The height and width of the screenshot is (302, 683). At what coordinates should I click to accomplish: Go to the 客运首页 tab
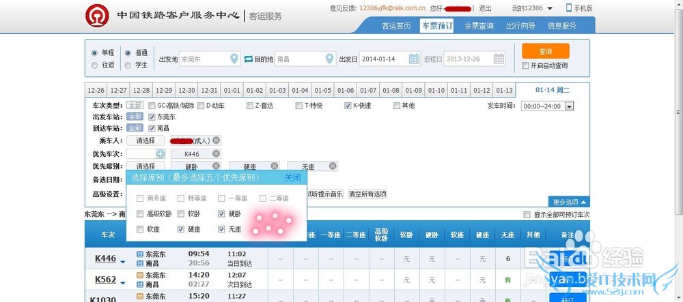click(x=396, y=26)
